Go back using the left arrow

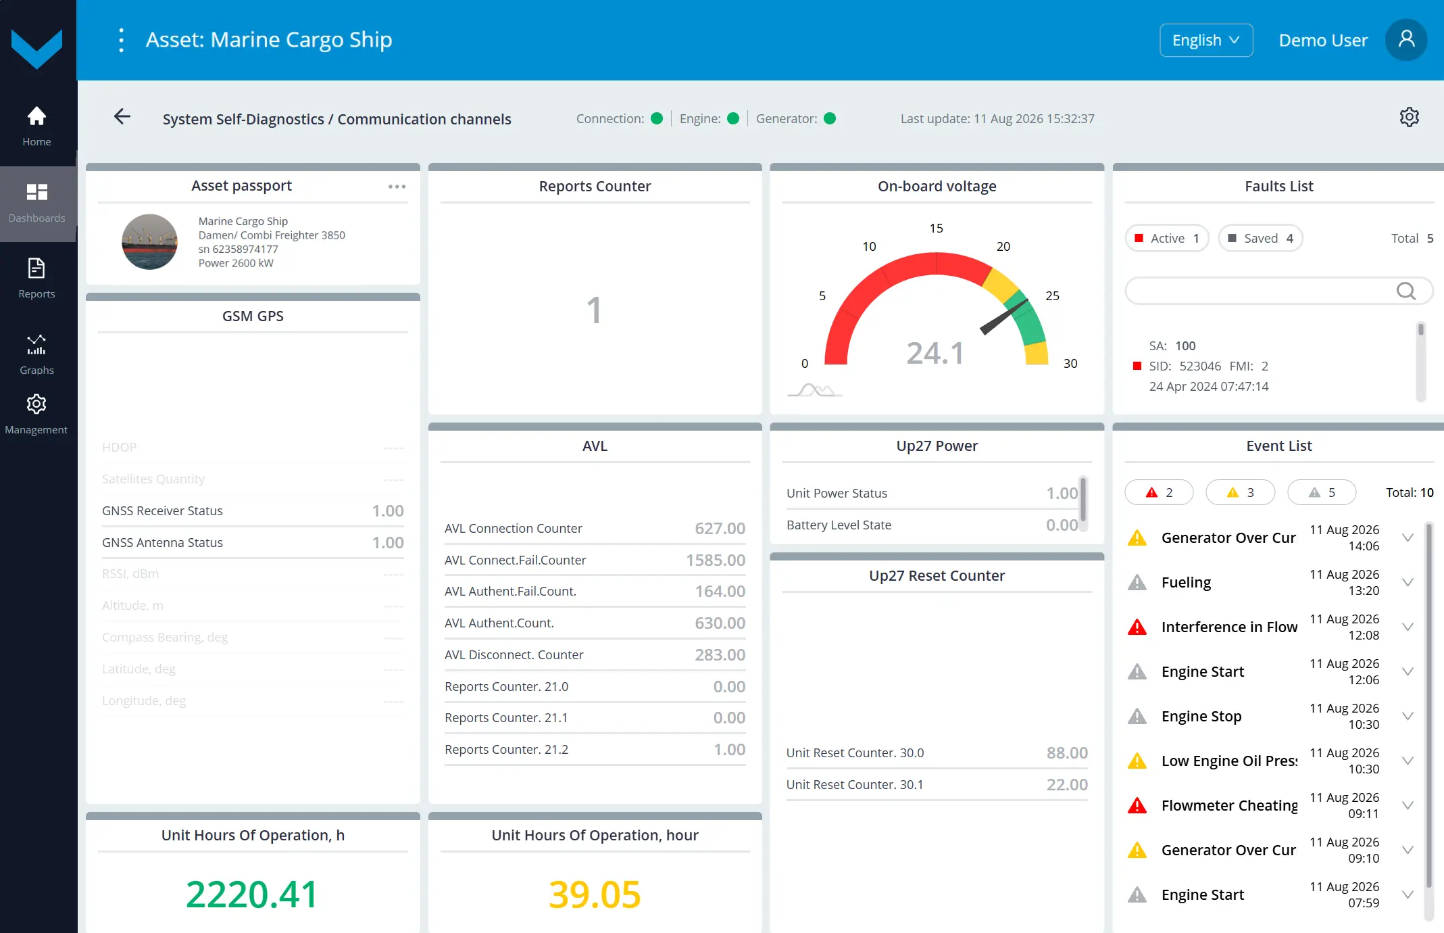(122, 117)
